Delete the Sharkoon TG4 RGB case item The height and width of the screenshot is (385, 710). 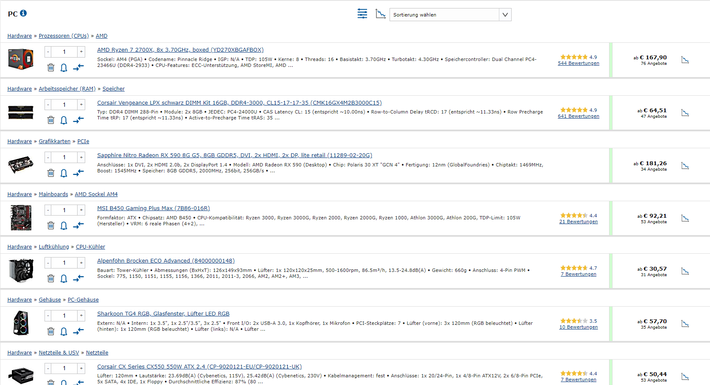pos(51,331)
